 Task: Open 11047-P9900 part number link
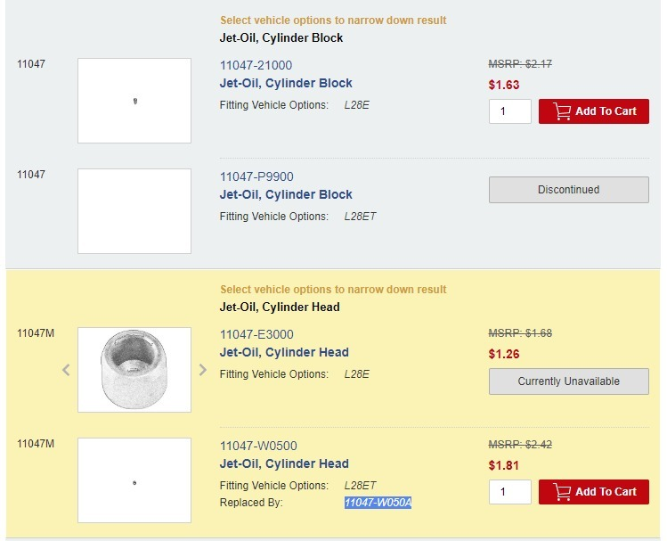(256, 176)
